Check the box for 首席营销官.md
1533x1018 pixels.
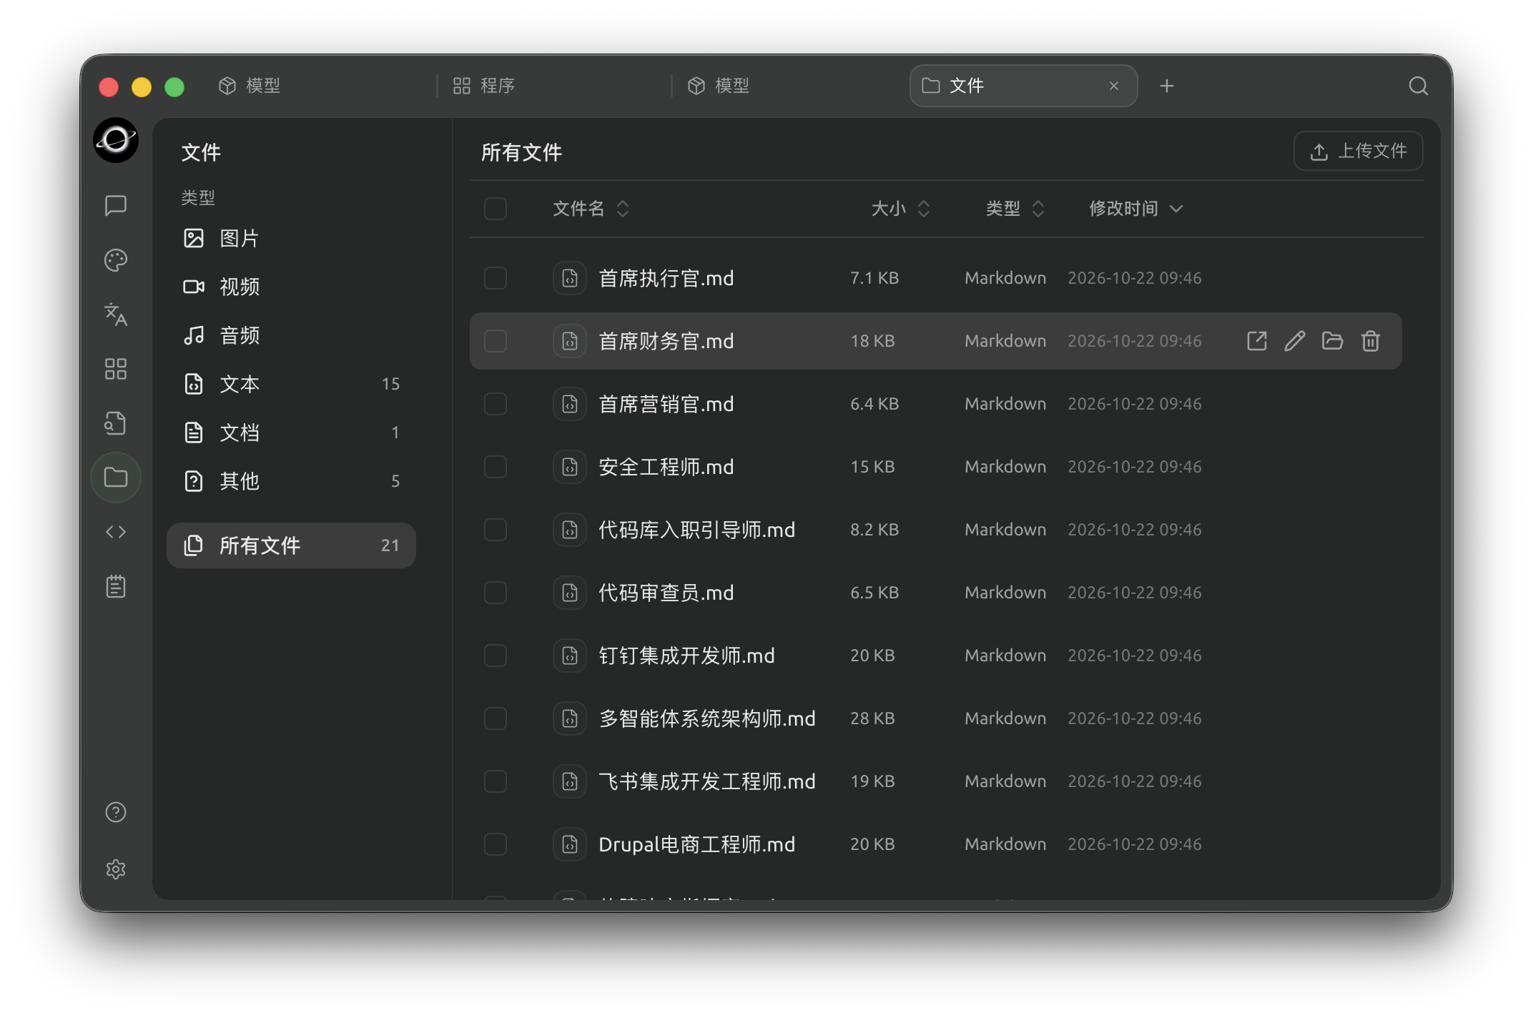coord(495,404)
